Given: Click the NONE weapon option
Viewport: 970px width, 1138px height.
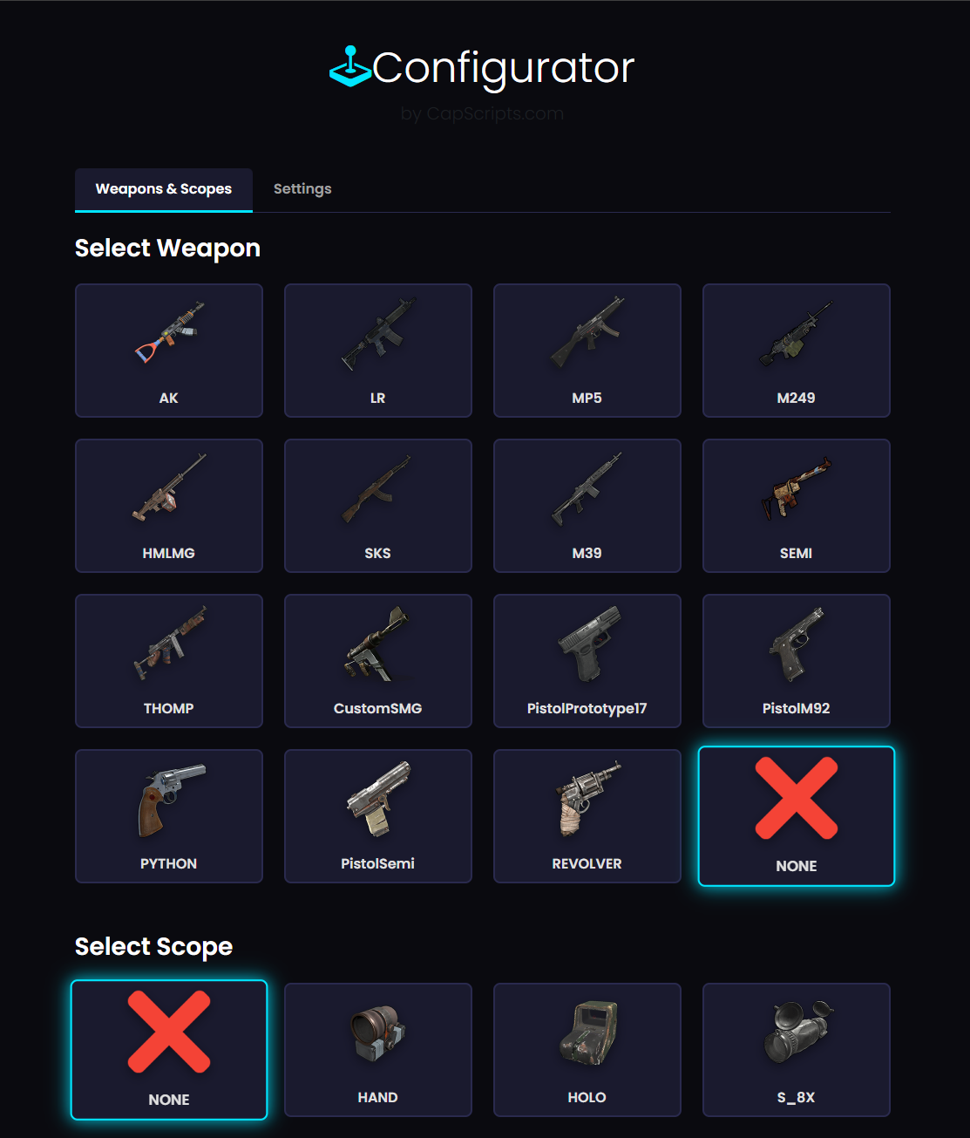Looking at the screenshot, I should [x=797, y=816].
